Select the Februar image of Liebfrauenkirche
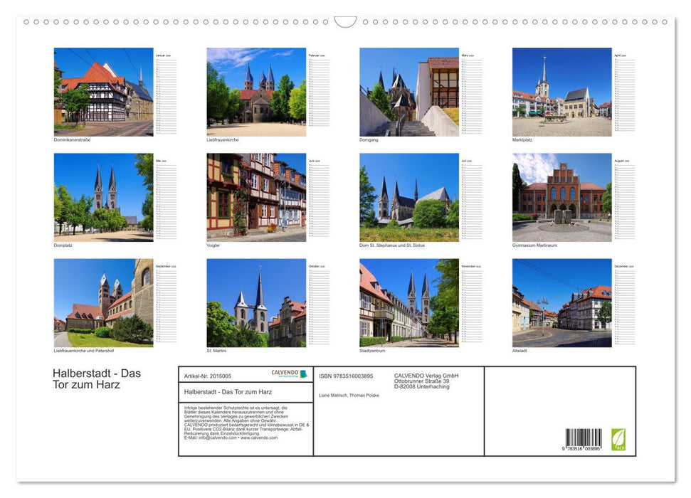This screenshot has width=691, height=498. pyautogui.click(x=256, y=91)
